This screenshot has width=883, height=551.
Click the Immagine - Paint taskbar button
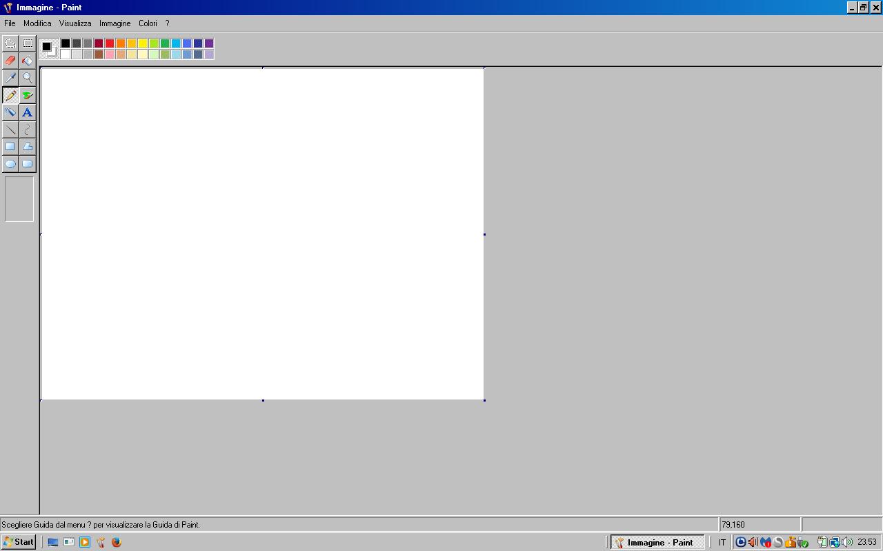click(657, 543)
